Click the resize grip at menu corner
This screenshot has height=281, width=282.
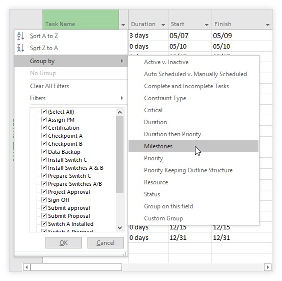point(124,254)
